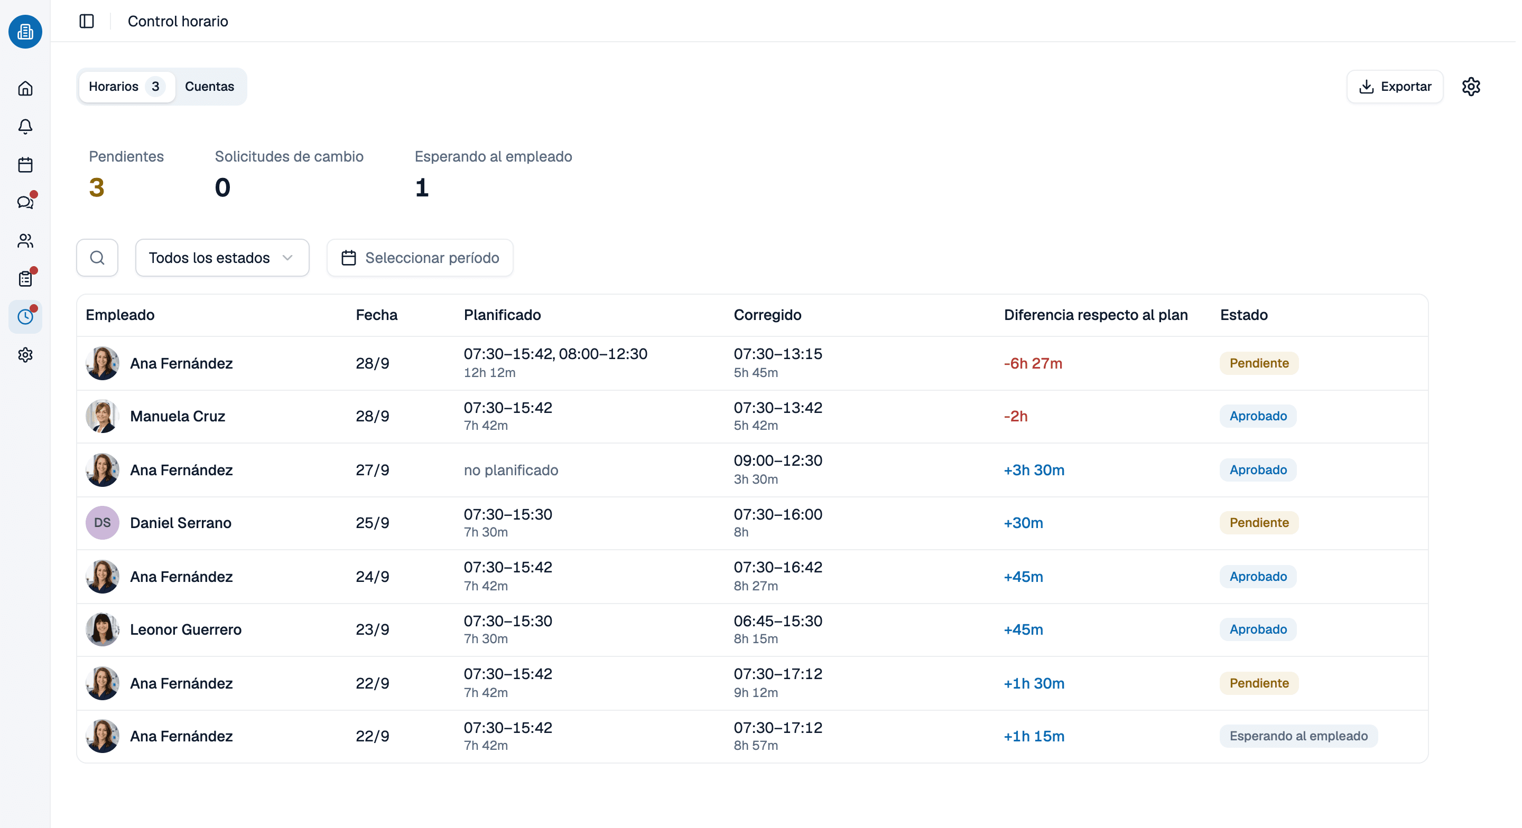Select the Manuela Cruz name
Screen dimensions: 1522x828
177,416
